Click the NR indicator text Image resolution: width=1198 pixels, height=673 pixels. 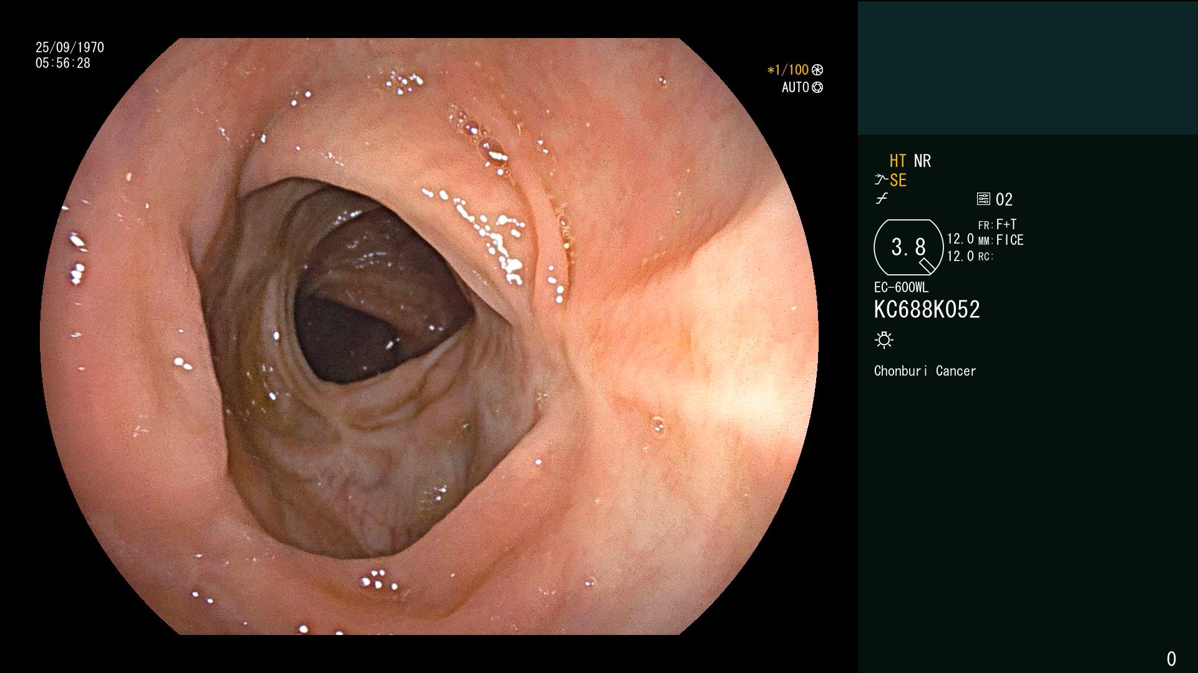[922, 161]
